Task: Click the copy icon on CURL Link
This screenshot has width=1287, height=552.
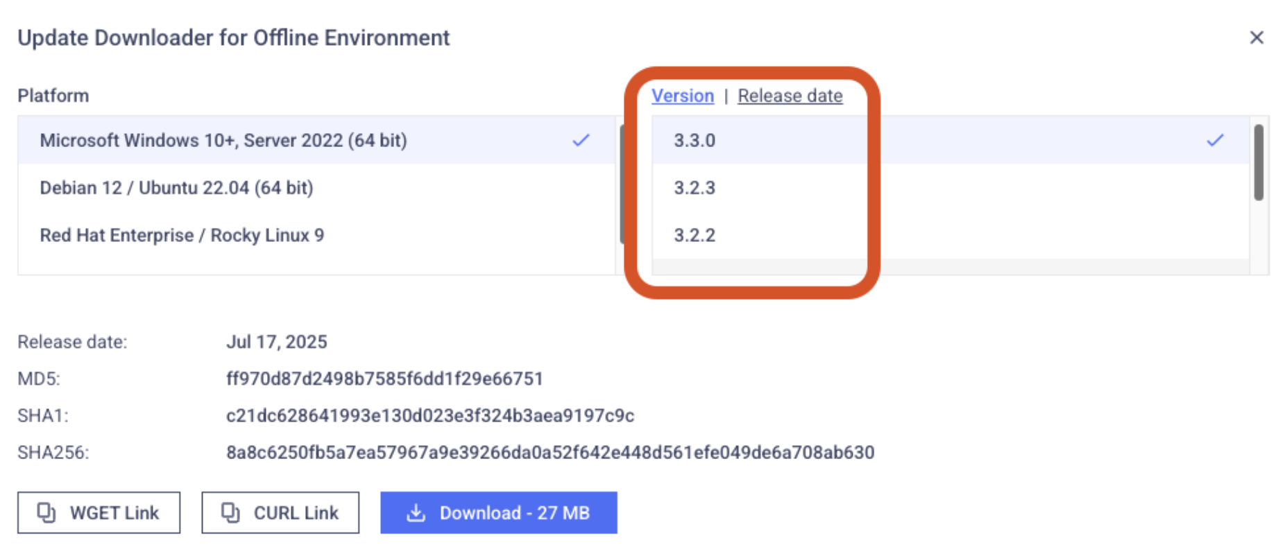Action: point(230,512)
